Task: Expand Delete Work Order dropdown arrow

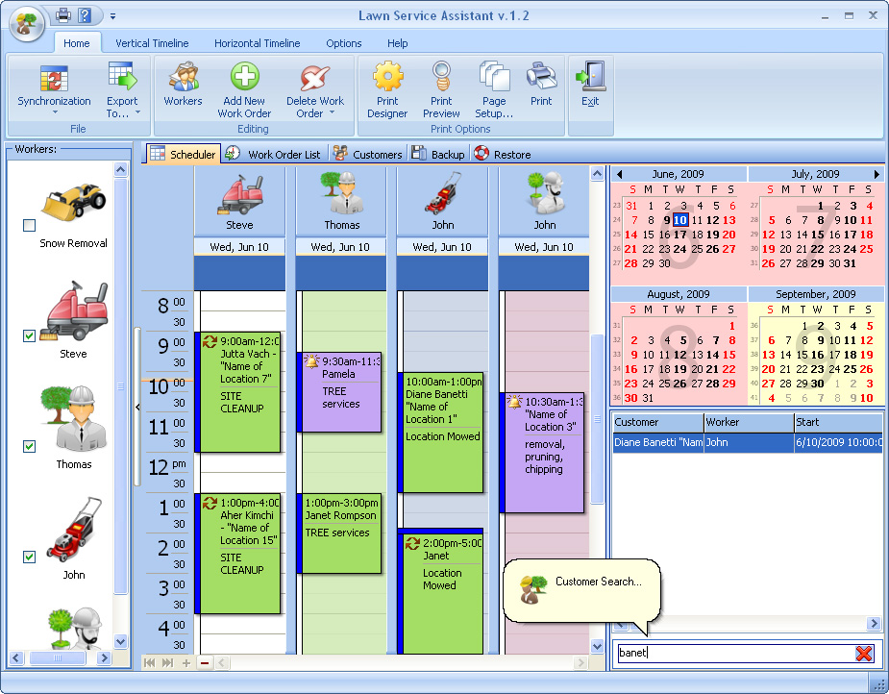Action: pos(332,113)
